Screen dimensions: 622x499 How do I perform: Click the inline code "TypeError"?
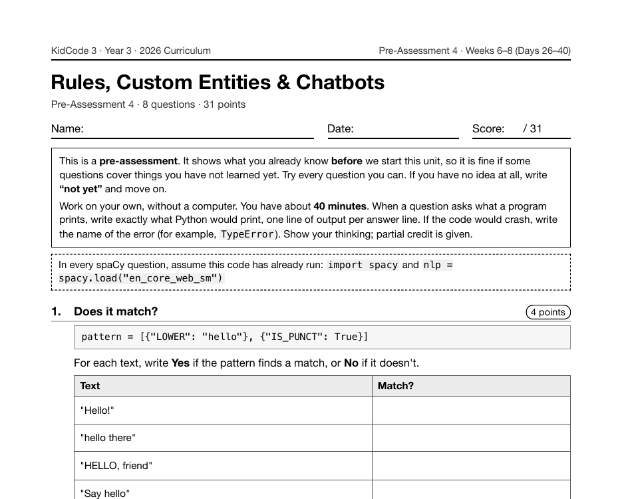(x=247, y=234)
